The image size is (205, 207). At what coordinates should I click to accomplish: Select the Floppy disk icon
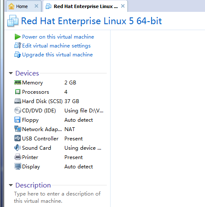[17, 120]
